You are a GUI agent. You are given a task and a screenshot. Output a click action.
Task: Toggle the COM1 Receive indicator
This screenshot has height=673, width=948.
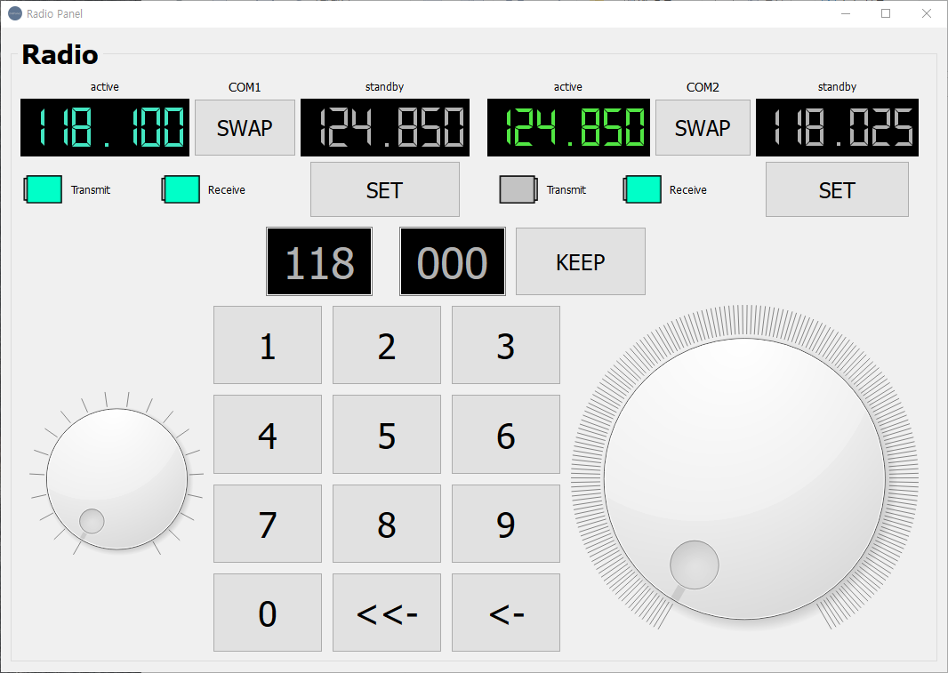click(x=181, y=189)
